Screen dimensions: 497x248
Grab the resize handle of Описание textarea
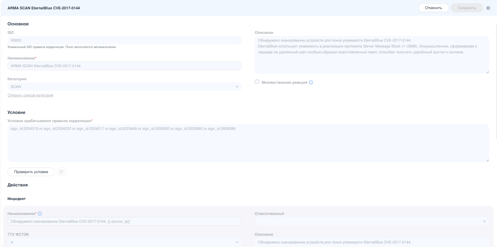click(487, 72)
